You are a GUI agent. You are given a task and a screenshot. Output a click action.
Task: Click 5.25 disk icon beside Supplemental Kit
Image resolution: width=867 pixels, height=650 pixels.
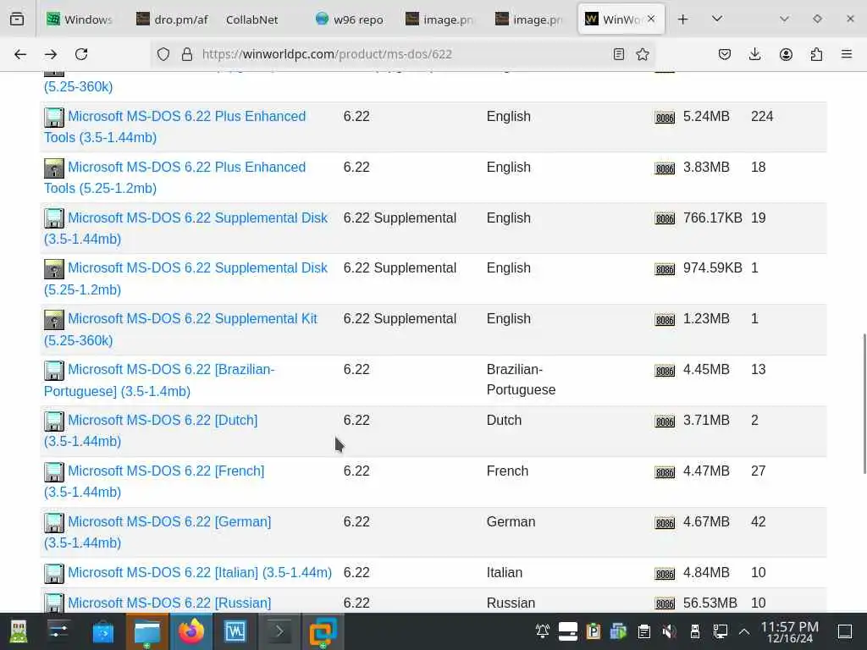tap(54, 319)
